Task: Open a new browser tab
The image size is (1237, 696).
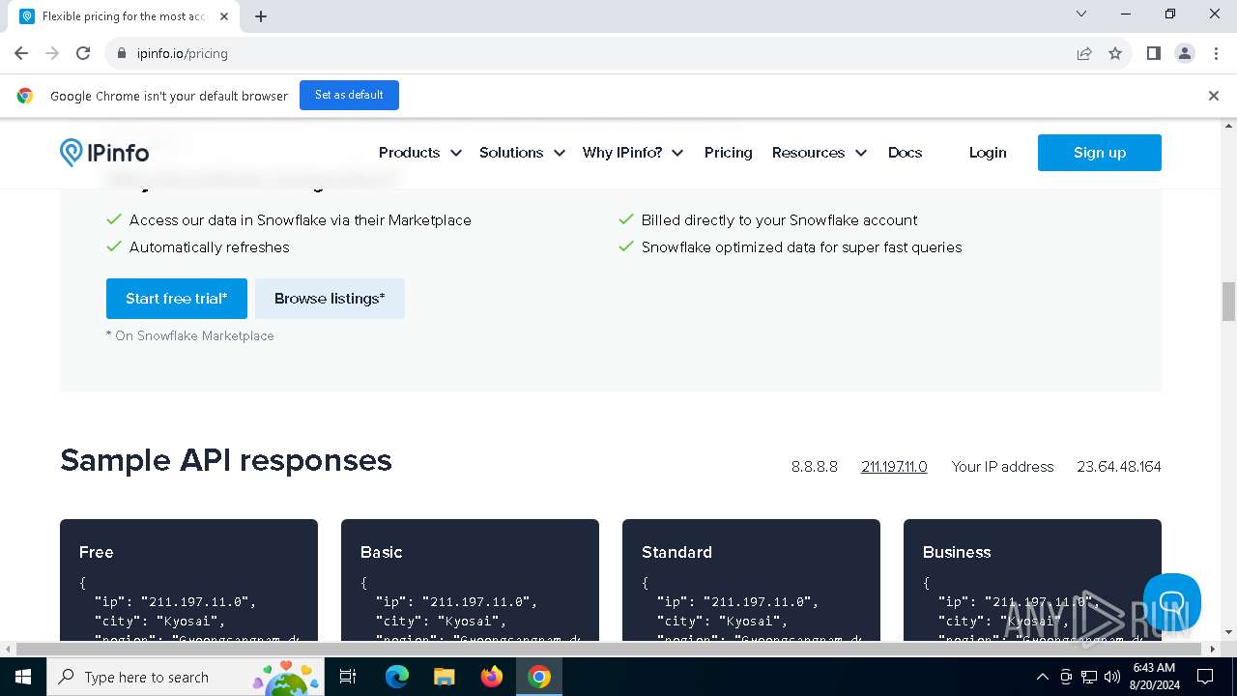Action: (261, 16)
